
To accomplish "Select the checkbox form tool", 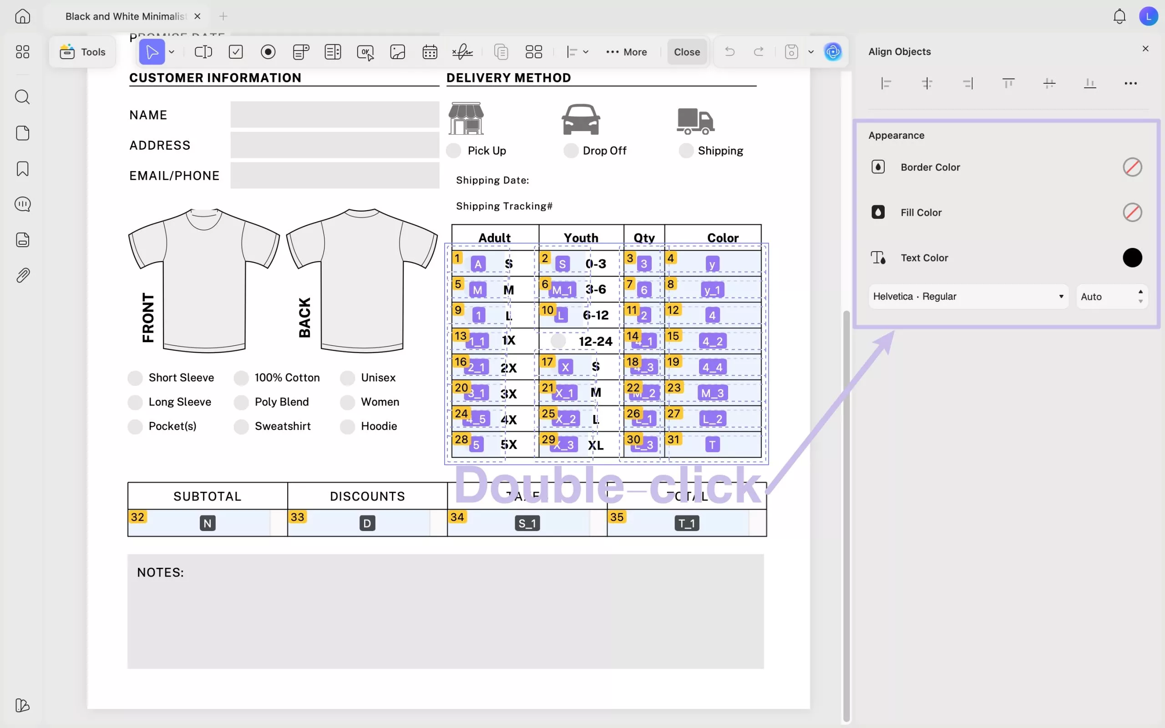I will point(235,51).
